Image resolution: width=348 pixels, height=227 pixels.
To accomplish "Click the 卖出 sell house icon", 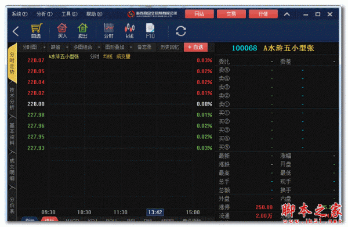I will (82, 31).
